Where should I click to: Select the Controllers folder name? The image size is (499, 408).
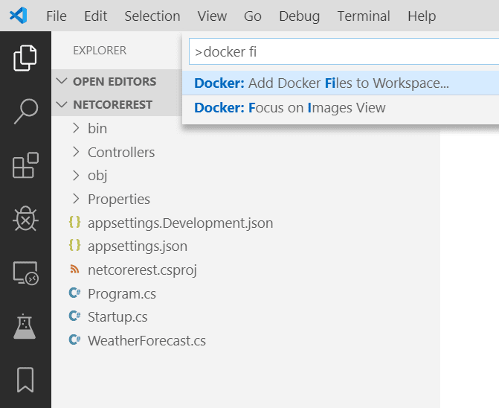click(x=121, y=152)
